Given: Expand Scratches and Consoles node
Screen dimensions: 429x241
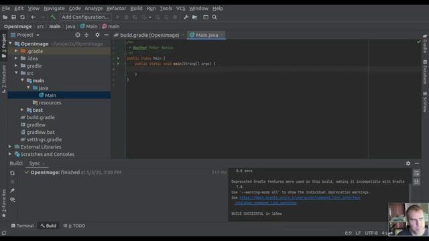Looking at the screenshot, I should click(10, 154).
